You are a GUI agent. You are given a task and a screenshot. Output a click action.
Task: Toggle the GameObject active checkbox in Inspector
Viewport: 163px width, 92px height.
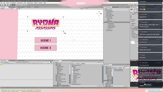pos(134,9)
